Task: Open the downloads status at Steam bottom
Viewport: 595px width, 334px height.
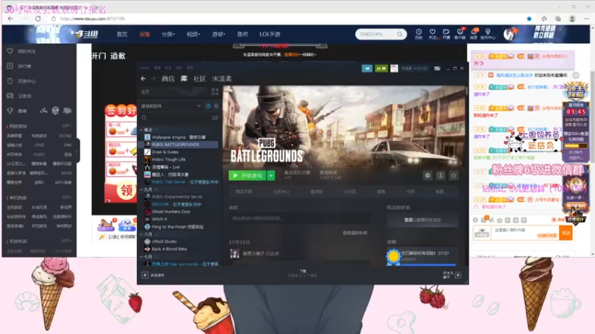Action: [x=303, y=273]
